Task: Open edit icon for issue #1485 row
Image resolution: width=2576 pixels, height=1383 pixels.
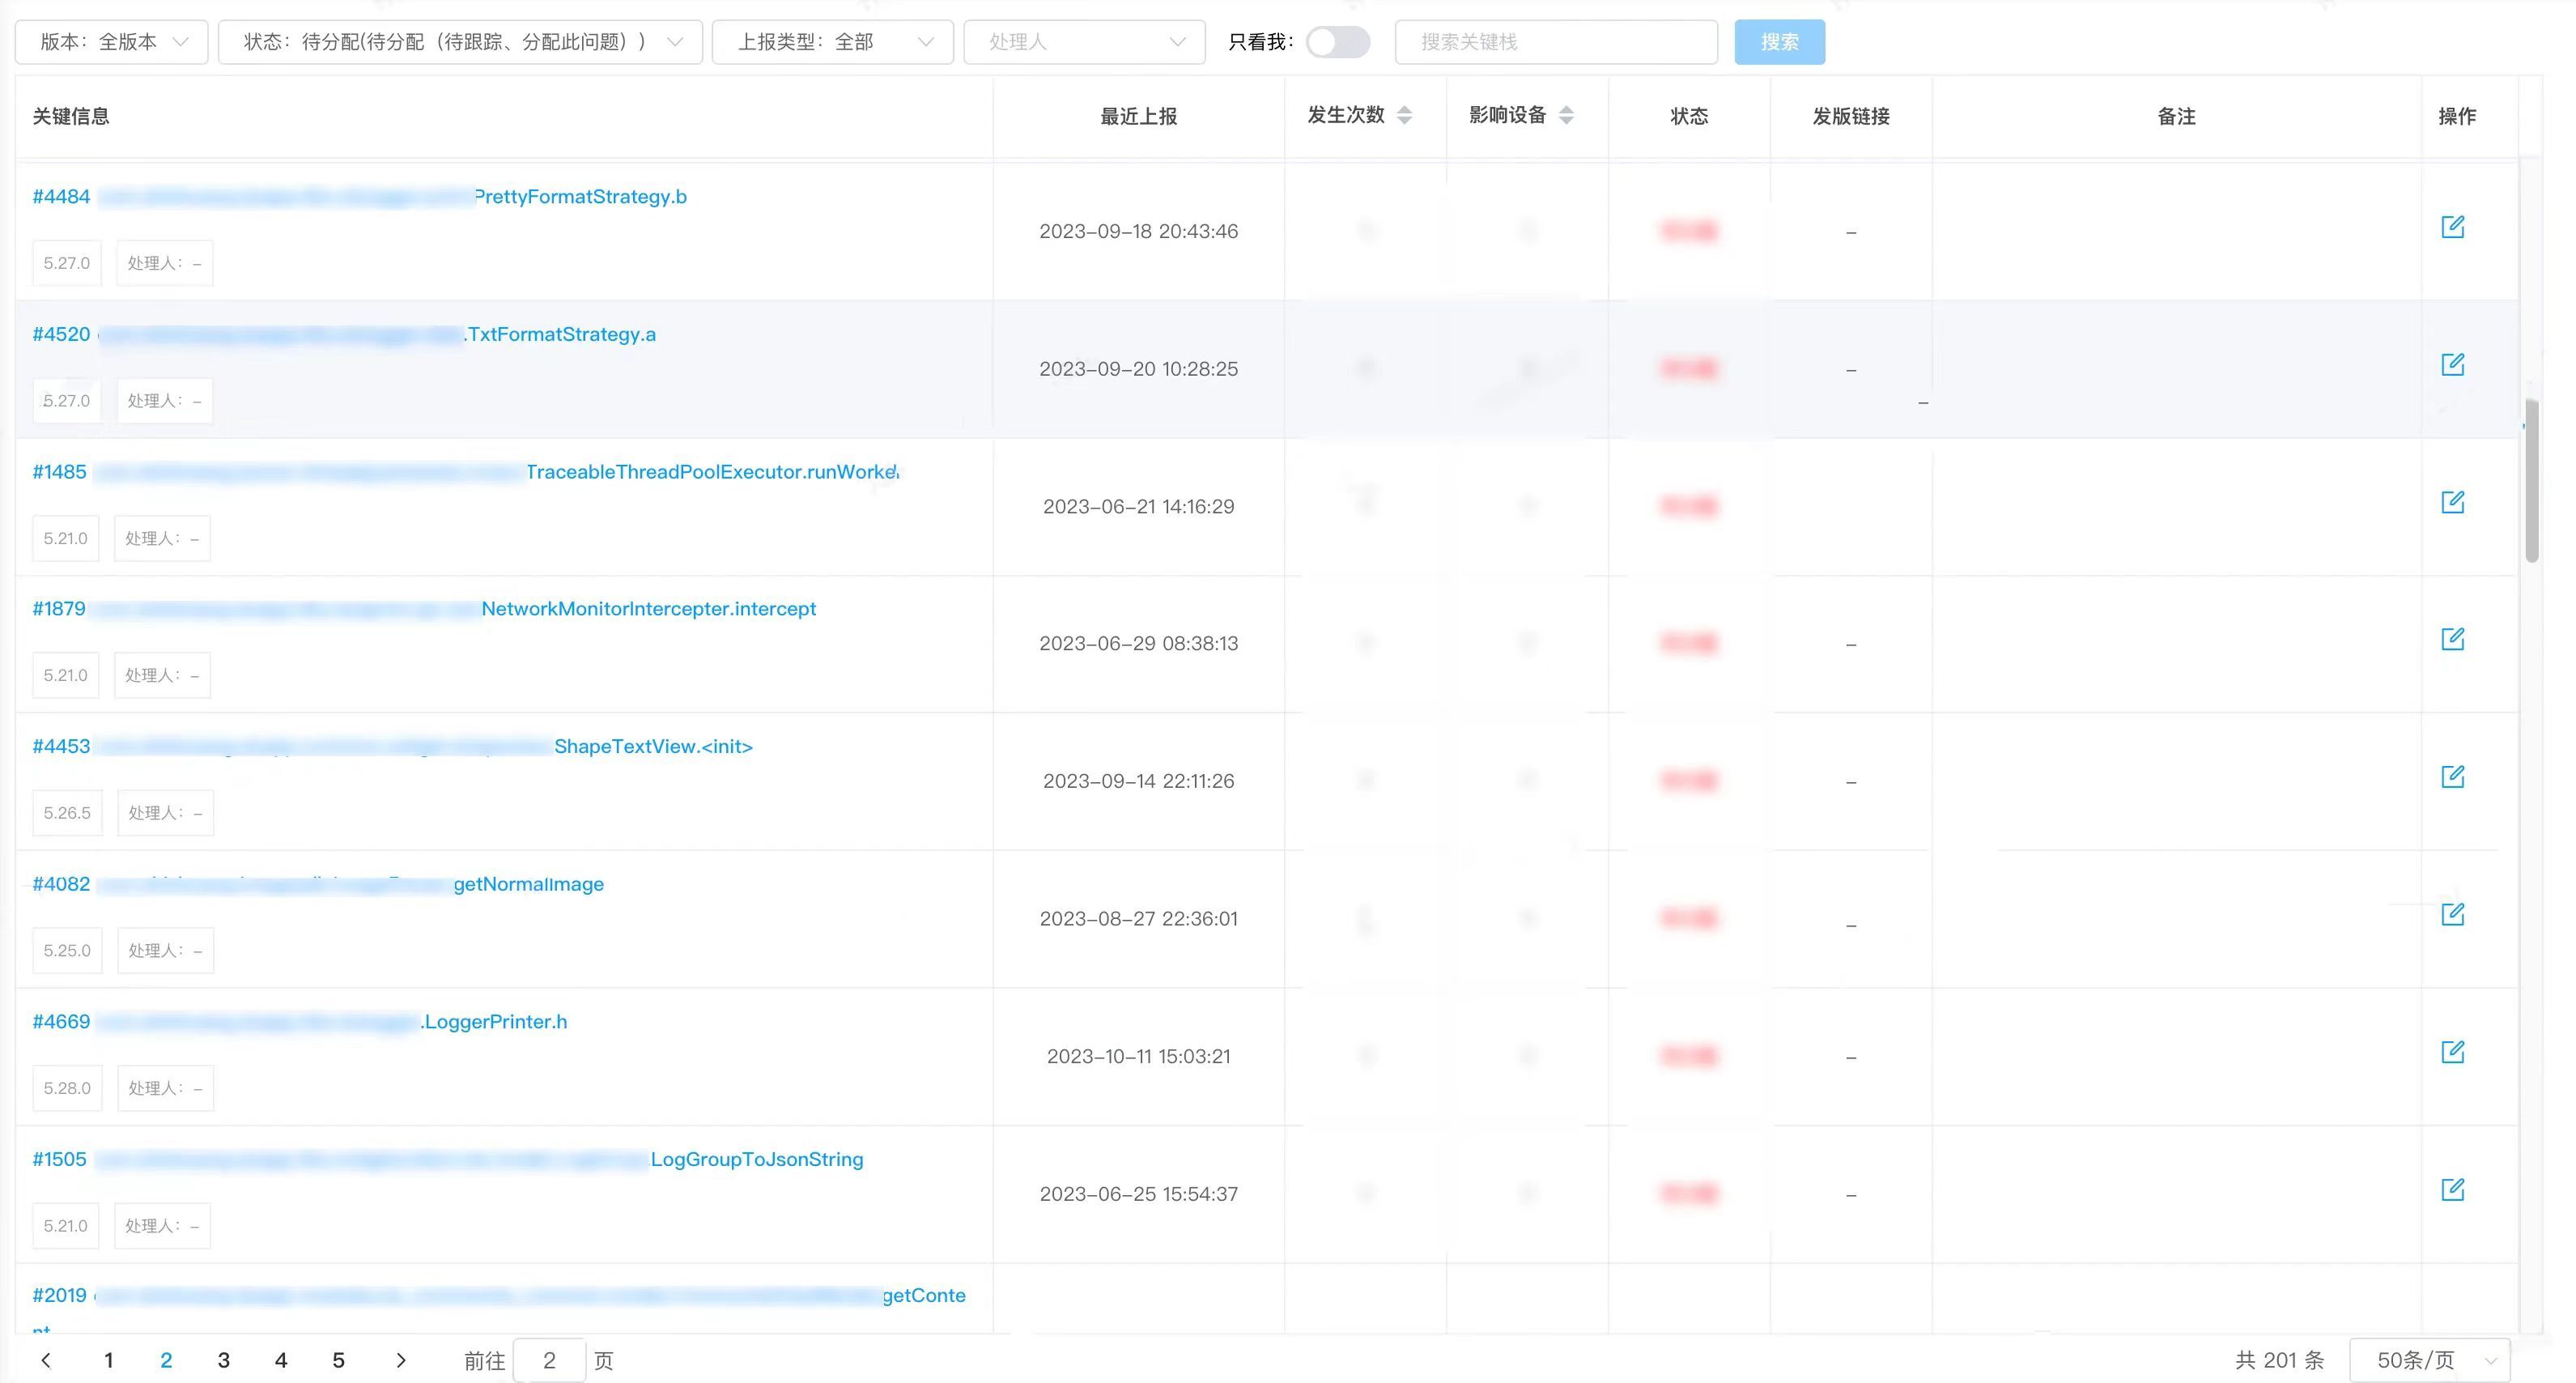Action: tap(2452, 502)
